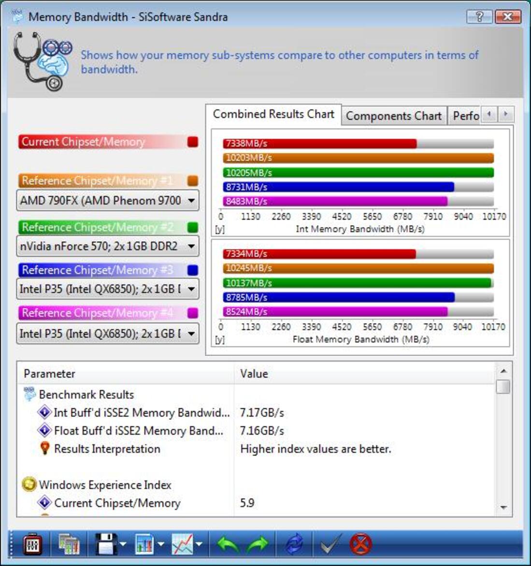Open the partially shown Perfo tab
This screenshot has height=566, width=531.
(464, 116)
